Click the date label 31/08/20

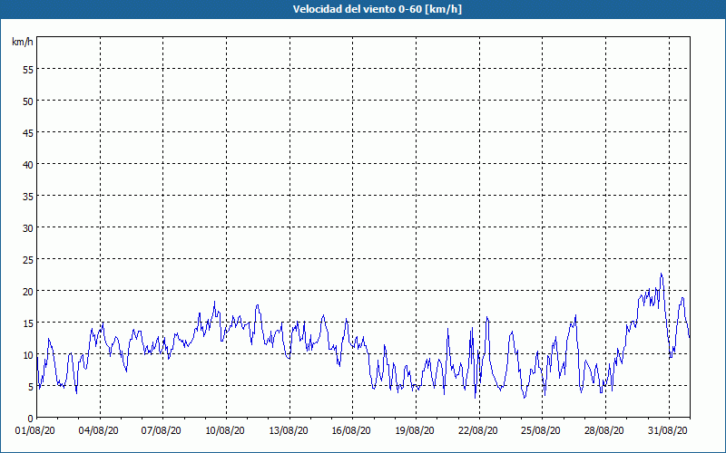(667, 431)
